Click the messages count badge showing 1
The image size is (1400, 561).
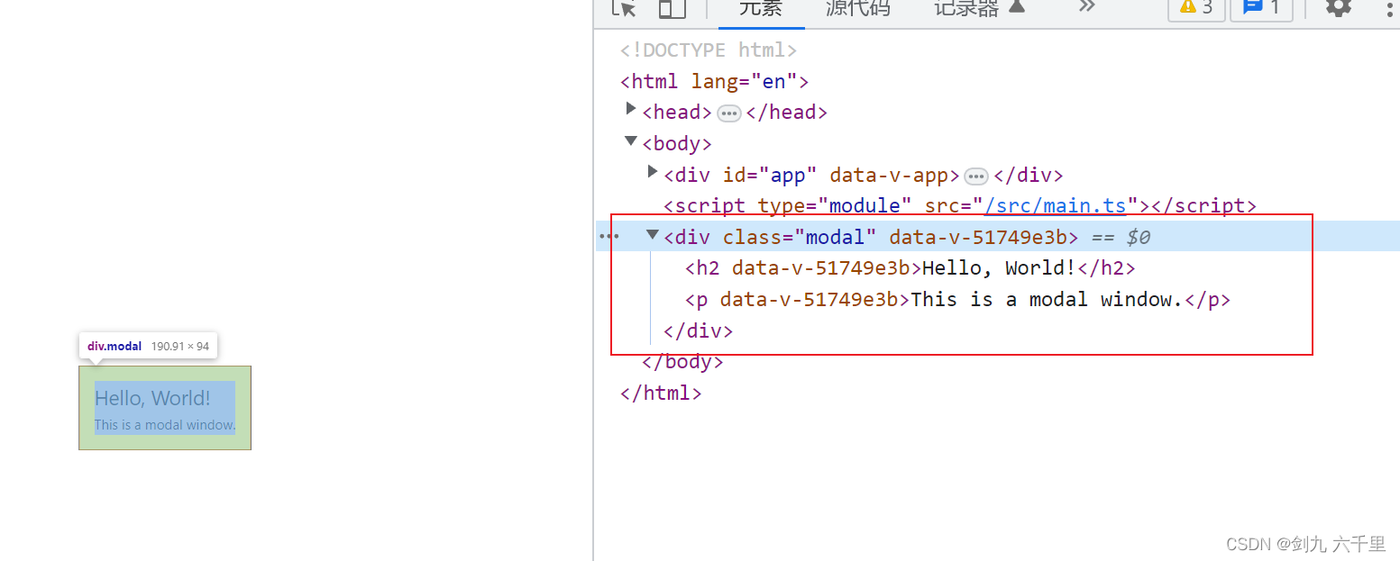(1261, 8)
